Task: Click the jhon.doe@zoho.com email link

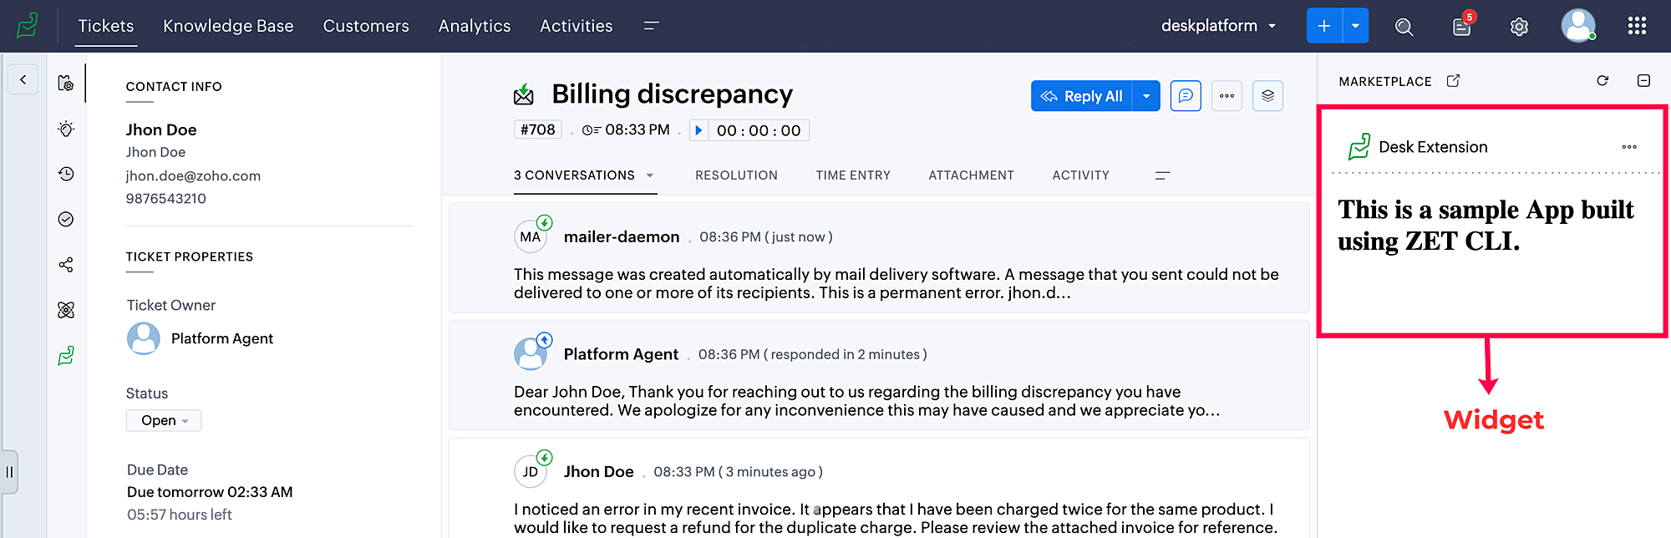Action: (x=193, y=175)
